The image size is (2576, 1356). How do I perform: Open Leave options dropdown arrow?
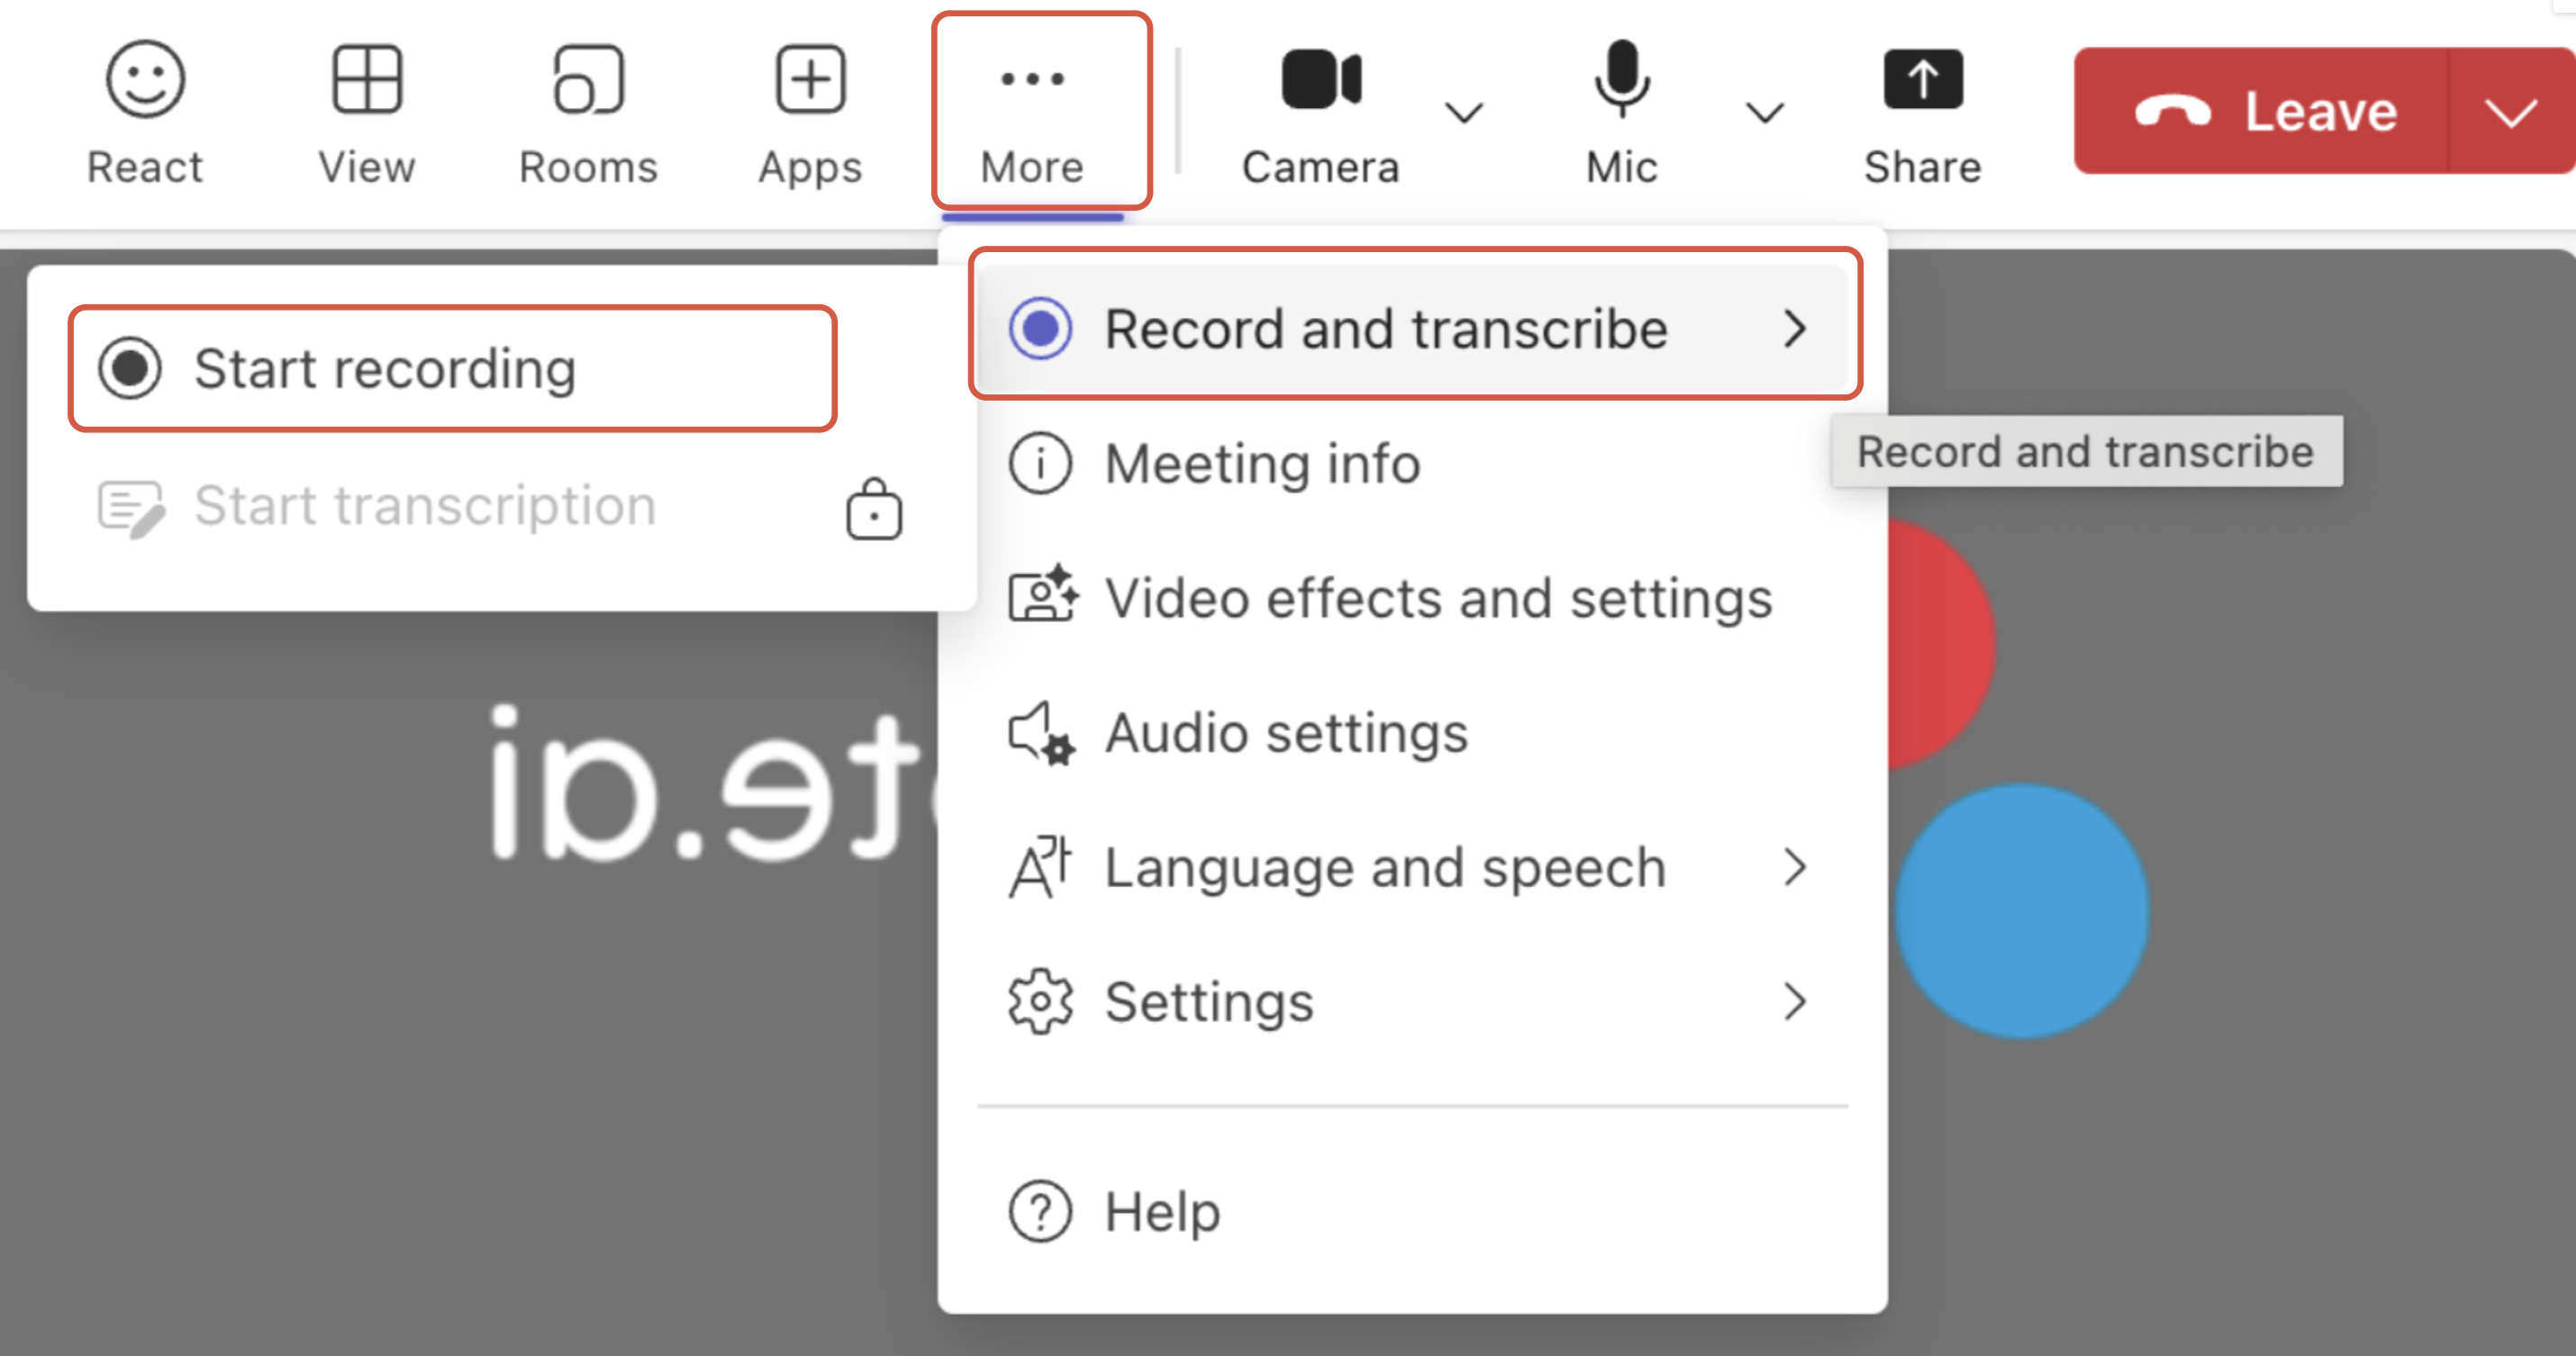click(x=2511, y=112)
